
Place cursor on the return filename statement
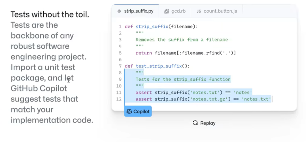(x=186, y=53)
